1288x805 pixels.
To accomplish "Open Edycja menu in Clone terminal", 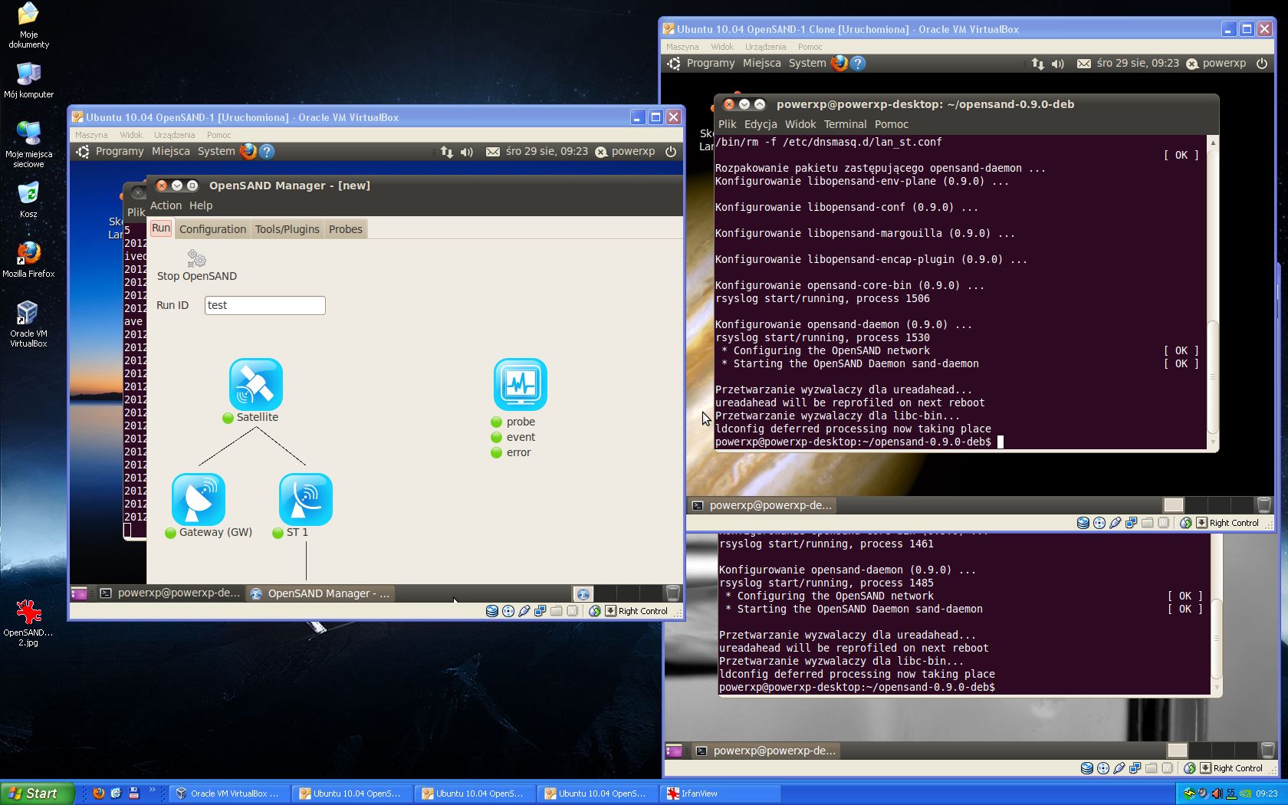I will 761,124.
